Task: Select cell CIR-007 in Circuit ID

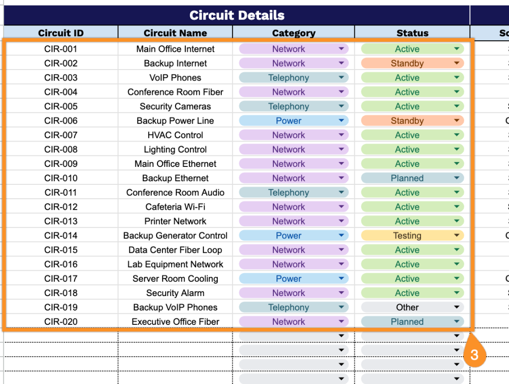Action: pos(61,135)
